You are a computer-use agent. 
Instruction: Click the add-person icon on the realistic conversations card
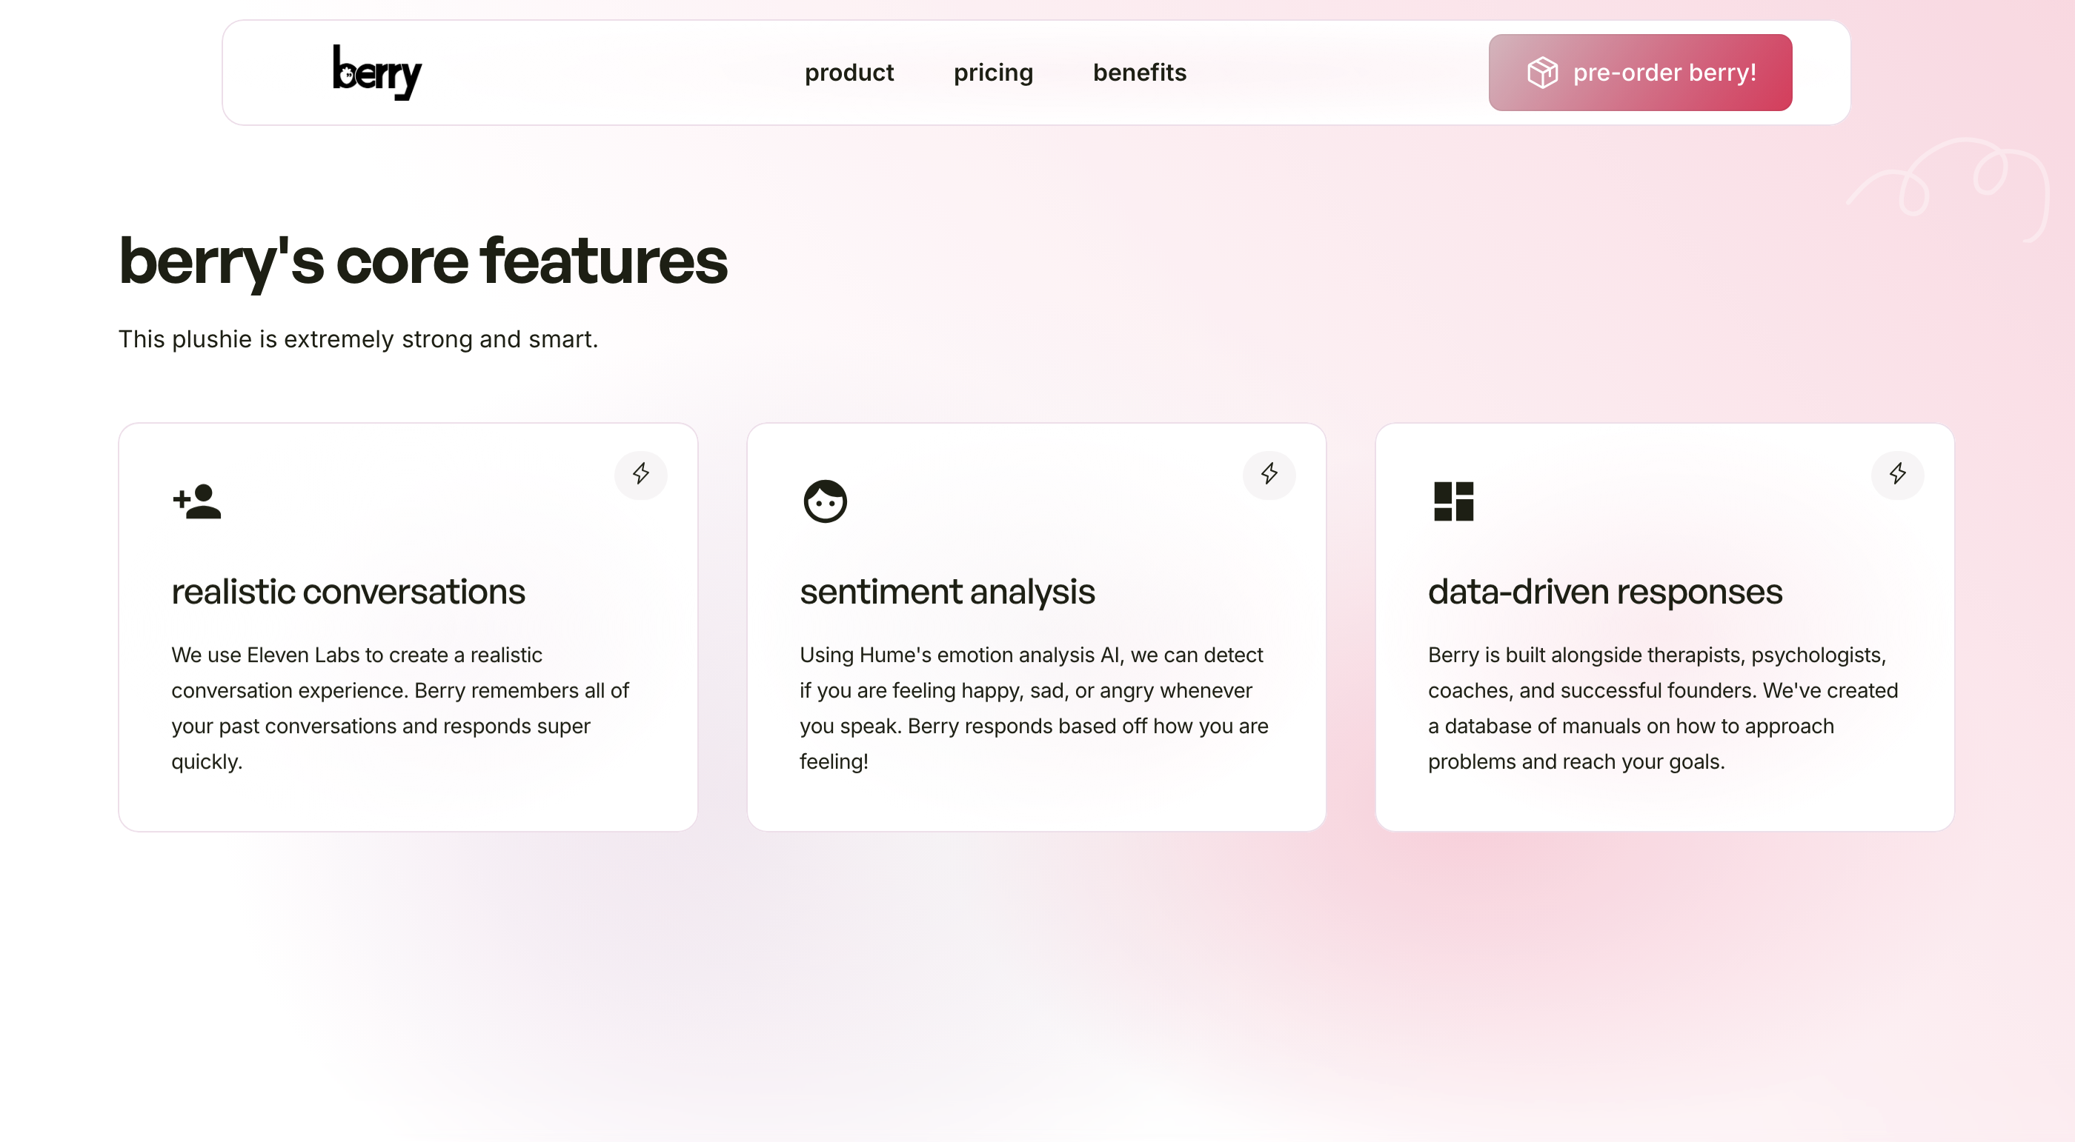(196, 501)
